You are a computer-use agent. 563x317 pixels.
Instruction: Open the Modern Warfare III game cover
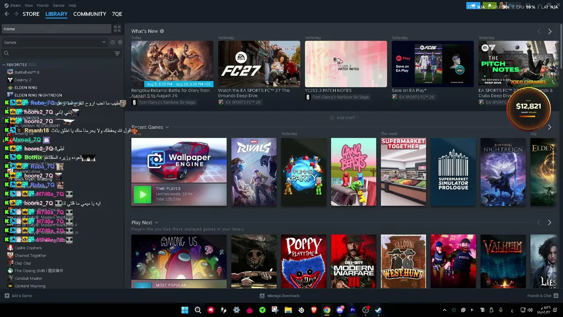pos(354,262)
